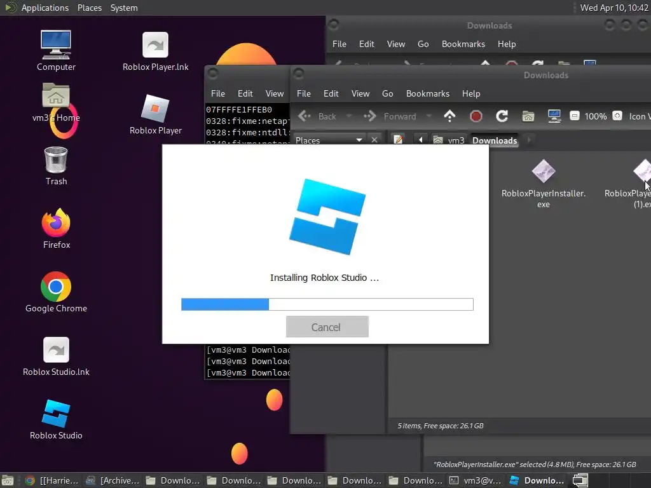The width and height of the screenshot is (651, 488).
Task: Open the Places menu in top panel
Action: click(89, 8)
